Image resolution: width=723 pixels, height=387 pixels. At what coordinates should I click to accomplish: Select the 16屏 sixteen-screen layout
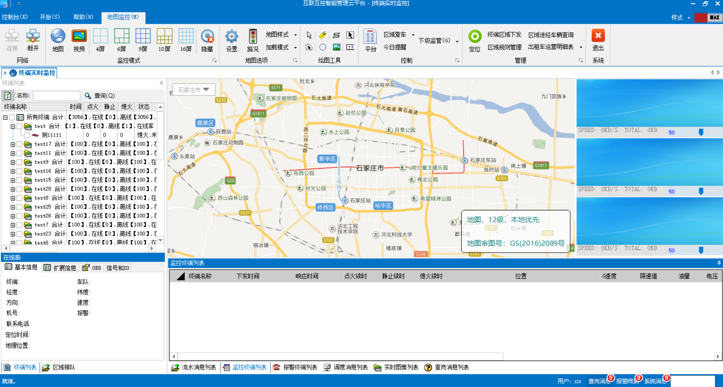pos(186,40)
